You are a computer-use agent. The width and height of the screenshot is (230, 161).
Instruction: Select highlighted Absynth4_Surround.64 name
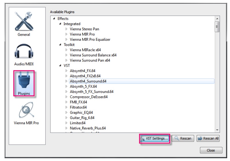(x=88, y=81)
